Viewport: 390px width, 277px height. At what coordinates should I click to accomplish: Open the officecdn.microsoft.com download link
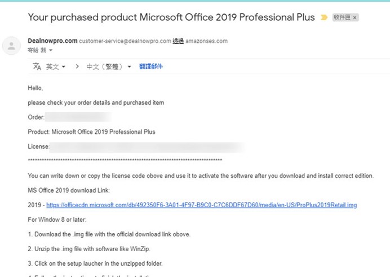pyautogui.click(x=201, y=205)
